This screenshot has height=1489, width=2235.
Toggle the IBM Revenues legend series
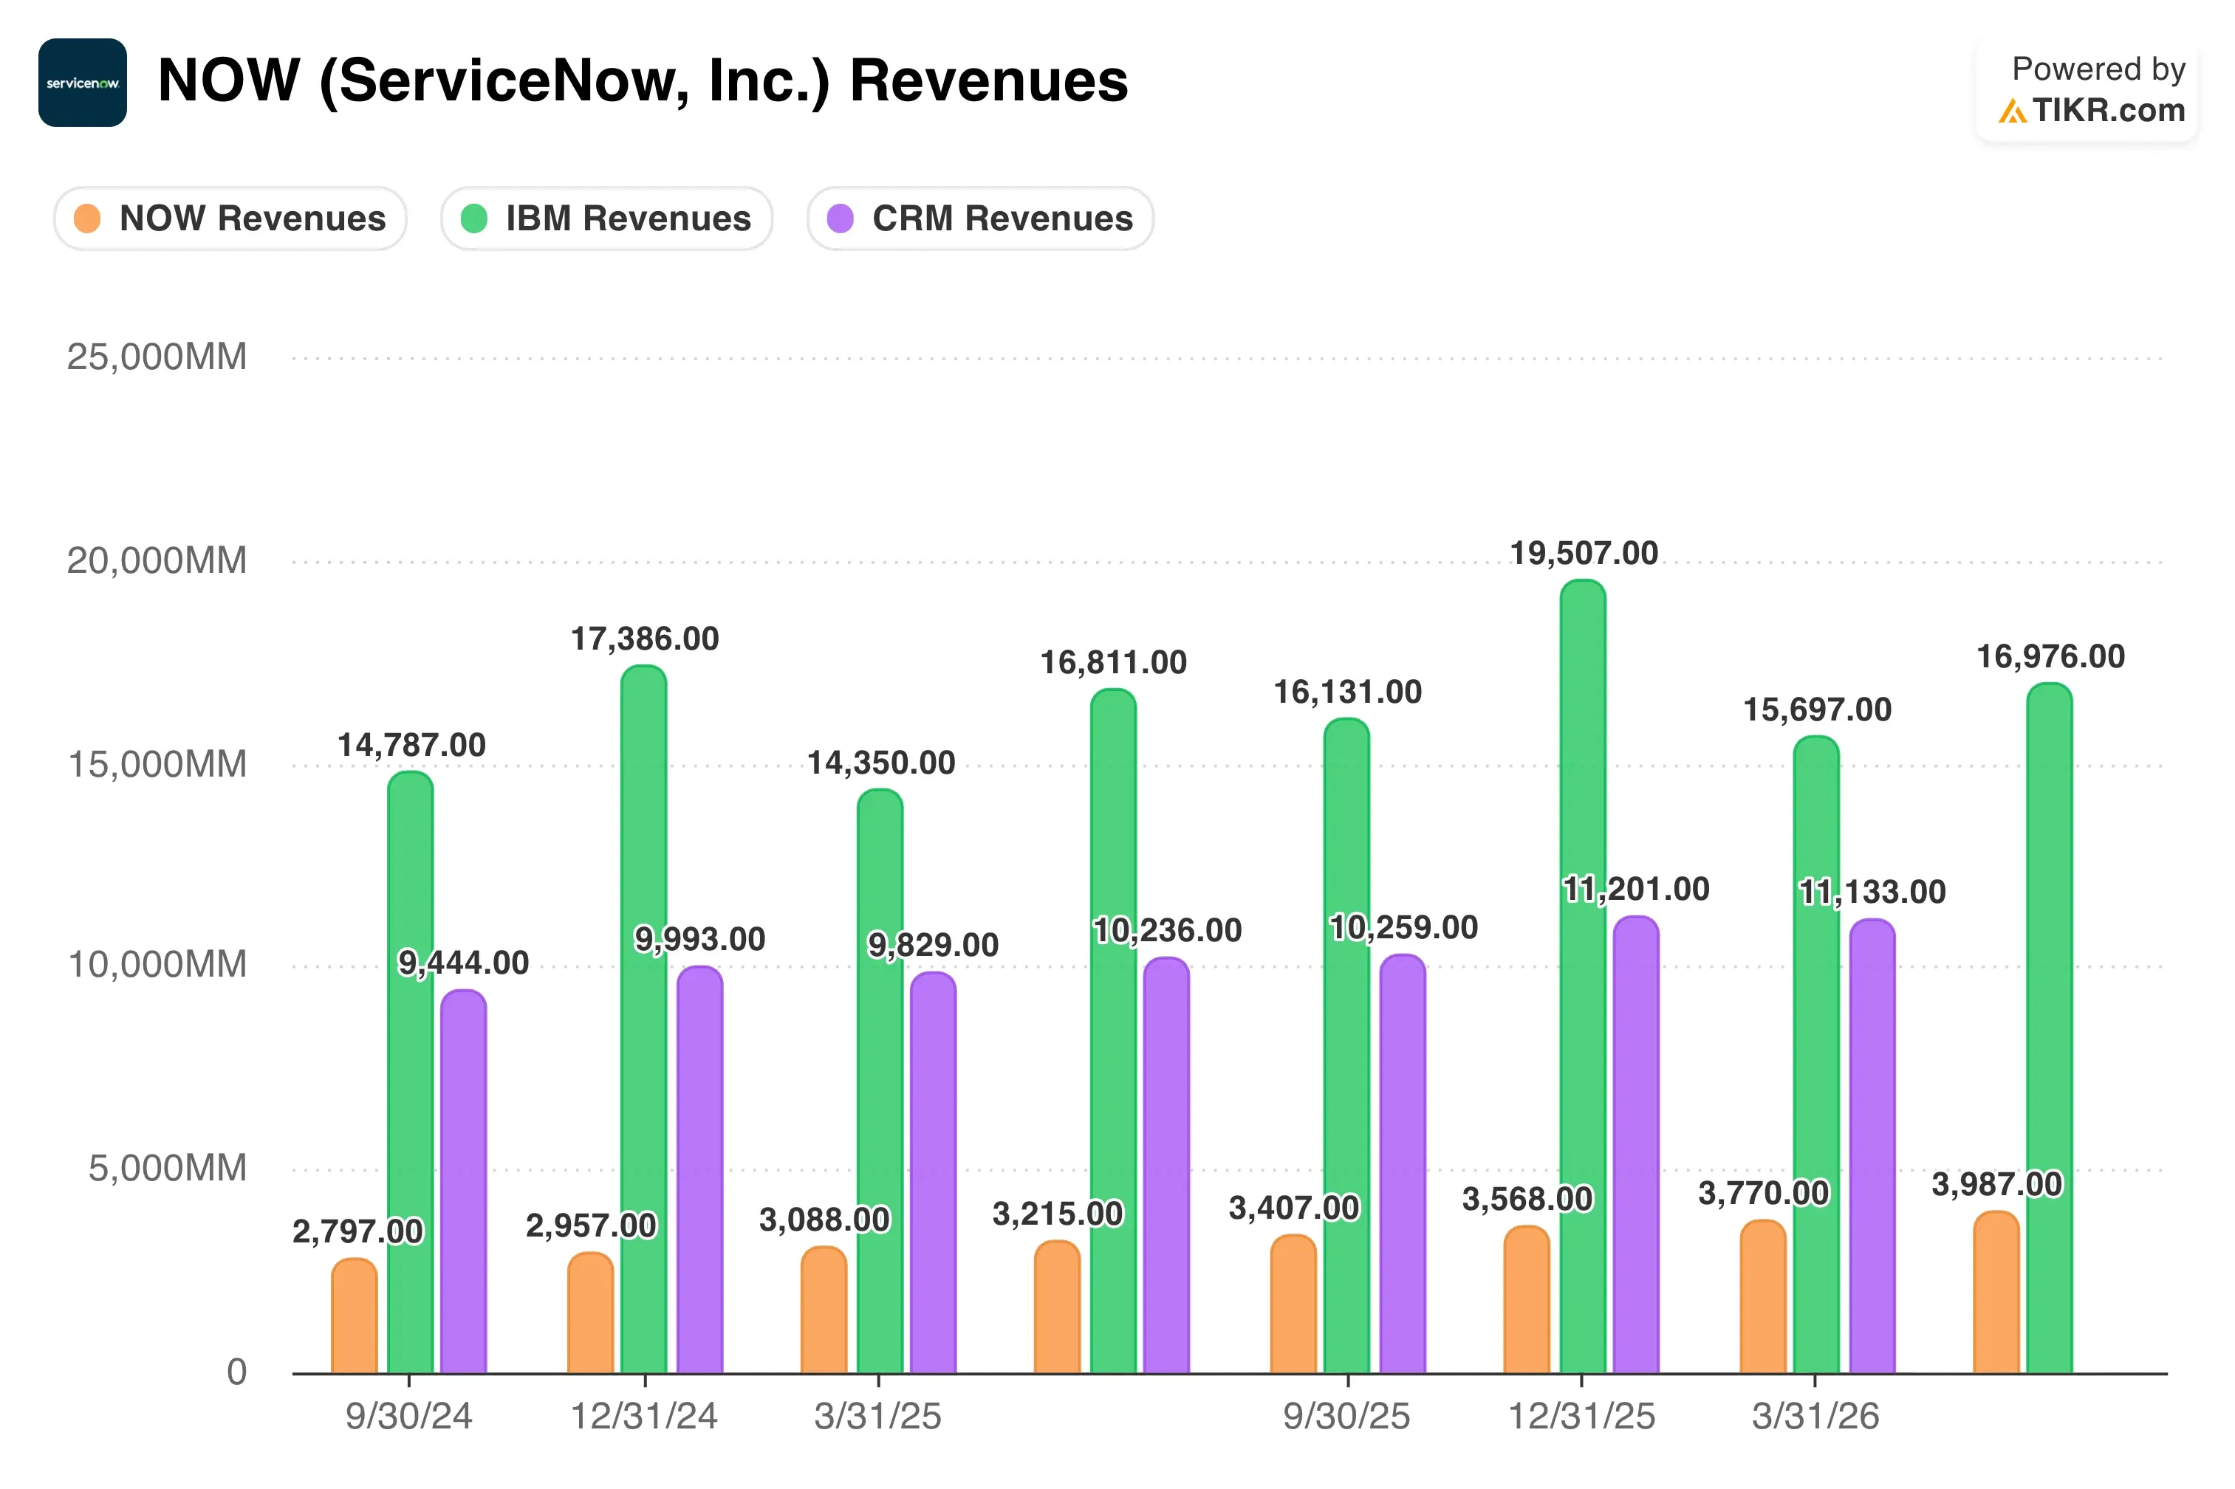[x=606, y=219]
